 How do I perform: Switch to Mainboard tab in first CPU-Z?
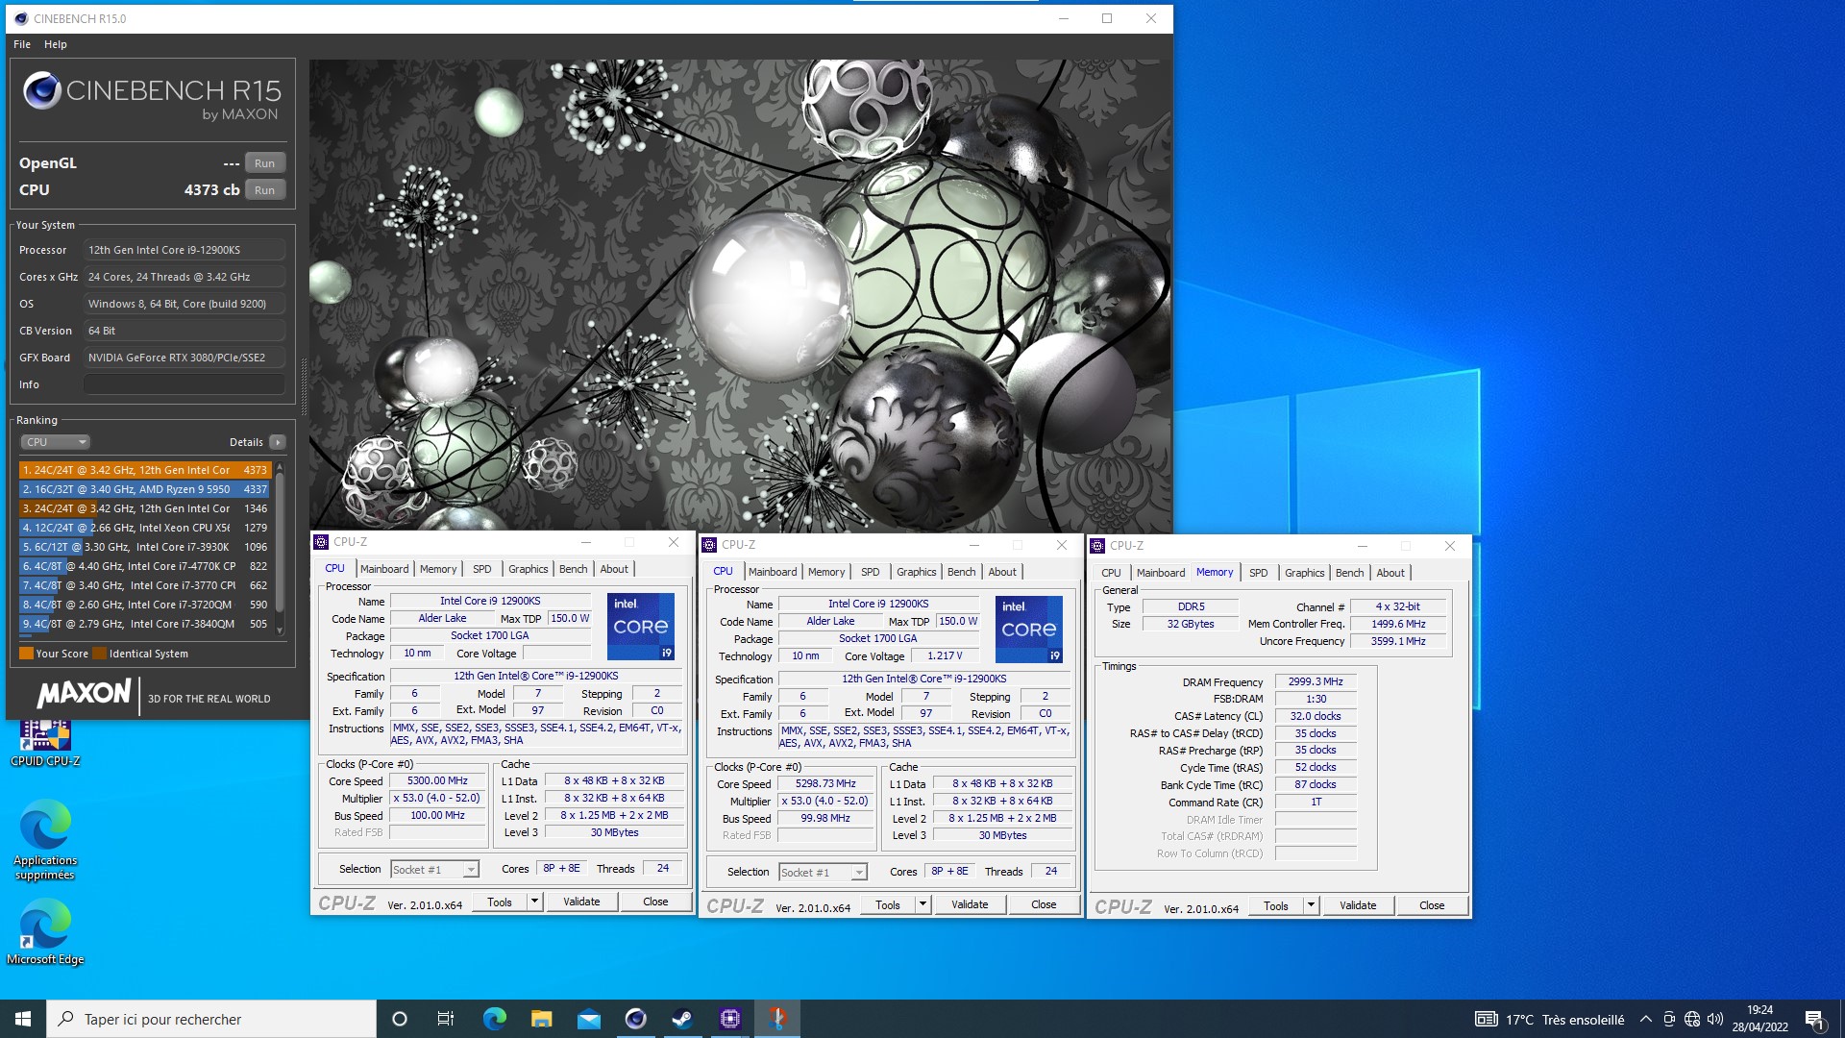(384, 569)
